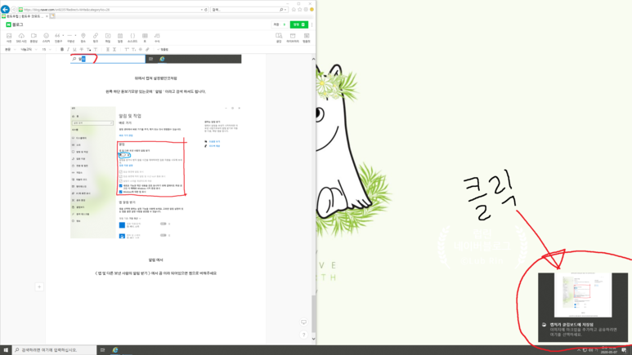Change the text background color

tap(96, 50)
